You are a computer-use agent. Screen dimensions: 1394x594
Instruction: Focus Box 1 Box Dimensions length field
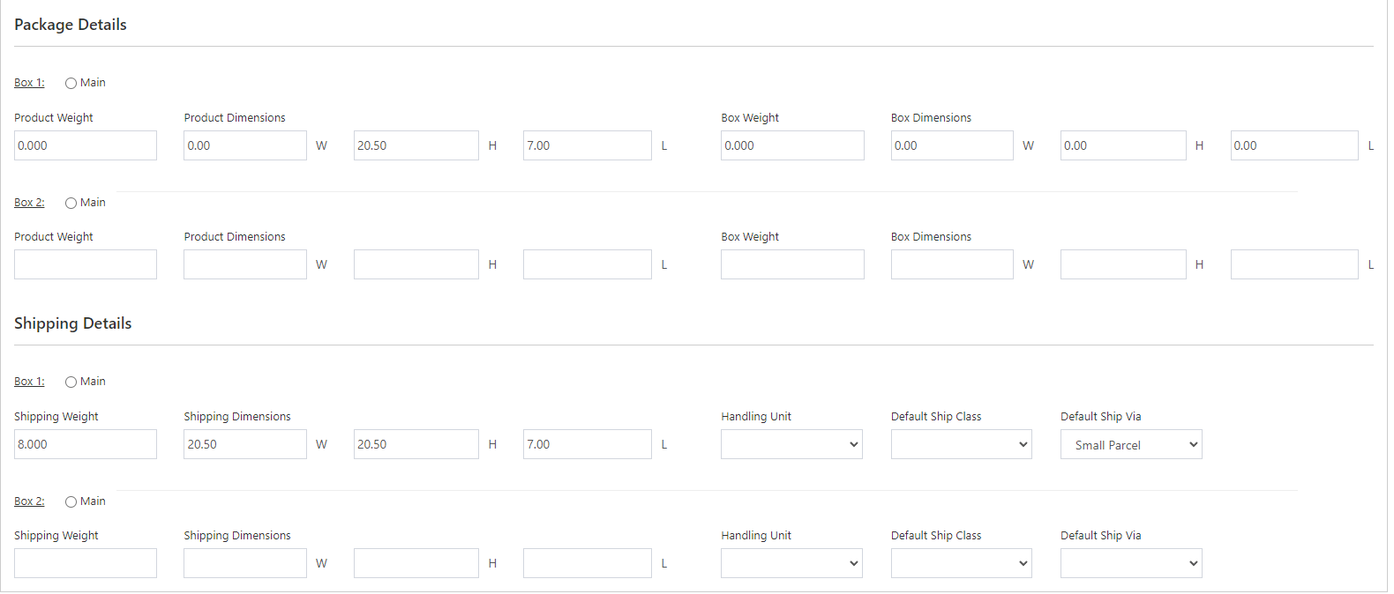coord(1293,146)
